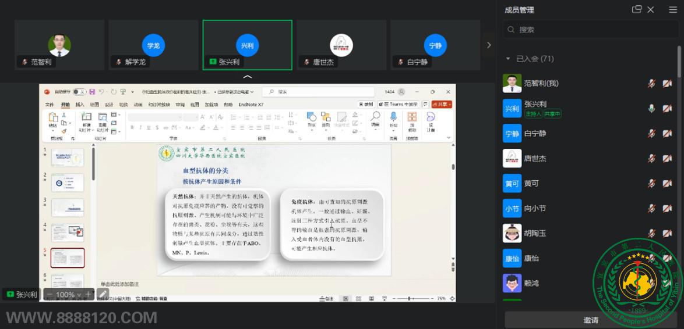This screenshot has height=329, width=684.
Task: Select 张兴利 video tile
Action: click(x=247, y=45)
